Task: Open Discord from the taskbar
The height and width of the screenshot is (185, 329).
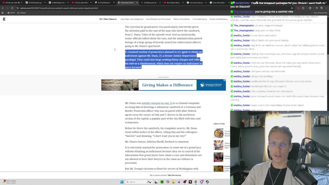Action: [x=202, y=182]
